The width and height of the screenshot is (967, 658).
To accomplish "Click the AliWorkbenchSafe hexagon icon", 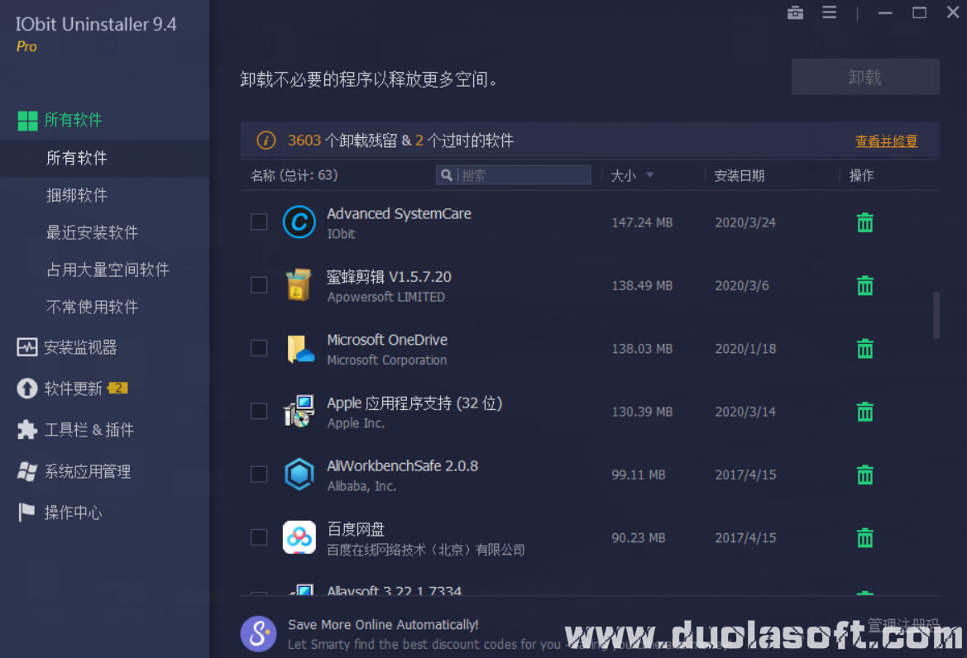I will coord(299,474).
